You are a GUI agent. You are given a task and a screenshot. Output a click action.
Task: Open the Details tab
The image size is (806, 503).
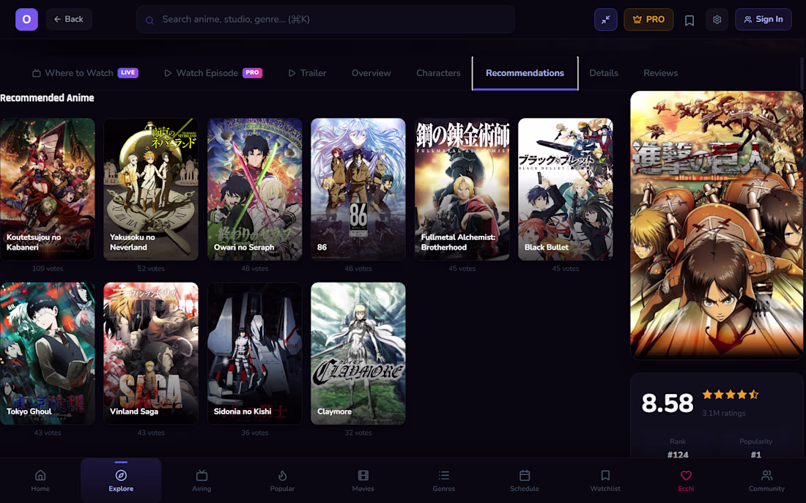pyautogui.click(x=604, y=73)
